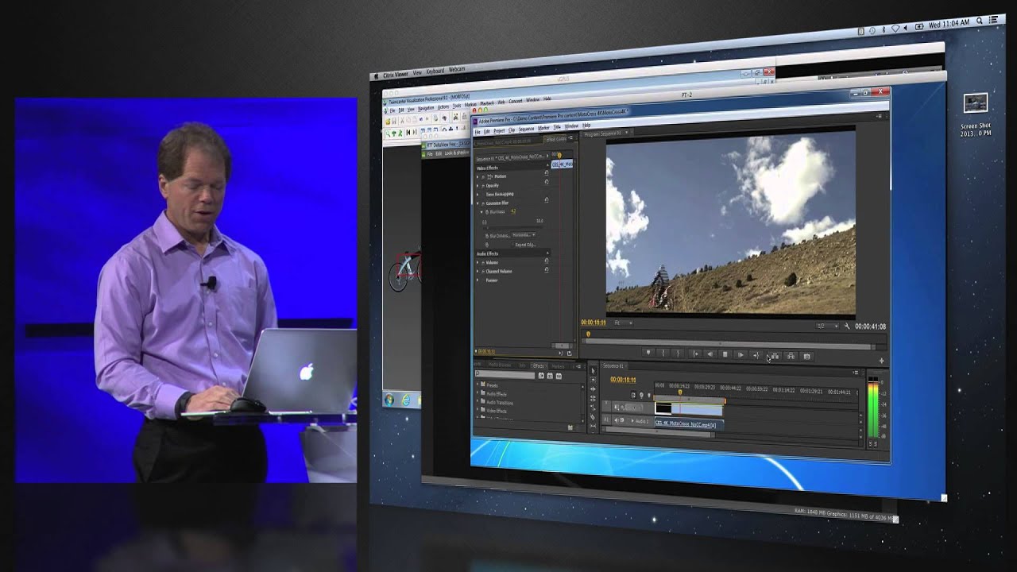Create a new custom bin in the Effects panel
The image size is (1017, 572).
click(x=570, y=427)
